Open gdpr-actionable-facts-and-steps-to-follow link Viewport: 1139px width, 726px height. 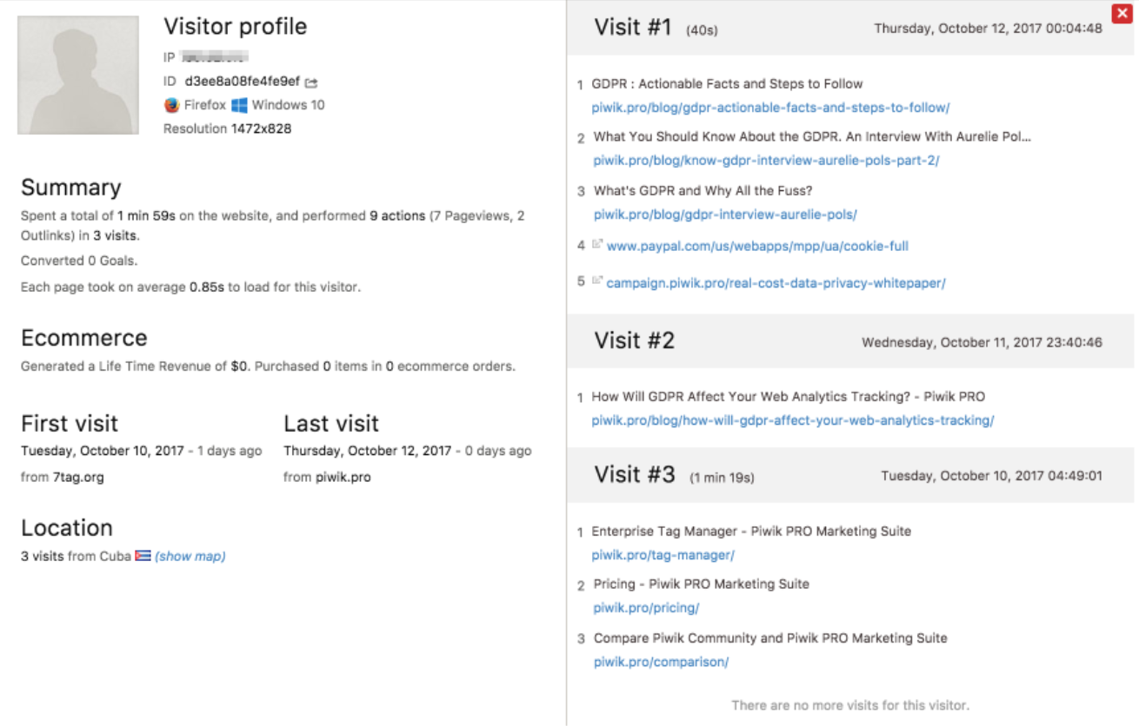coord(770,108)
